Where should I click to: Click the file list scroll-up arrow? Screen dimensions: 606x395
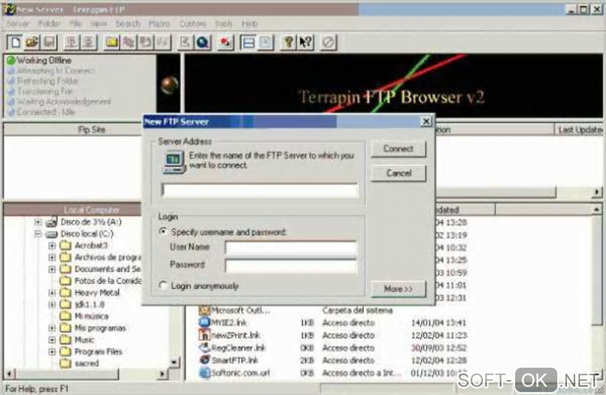coord(596,210)
